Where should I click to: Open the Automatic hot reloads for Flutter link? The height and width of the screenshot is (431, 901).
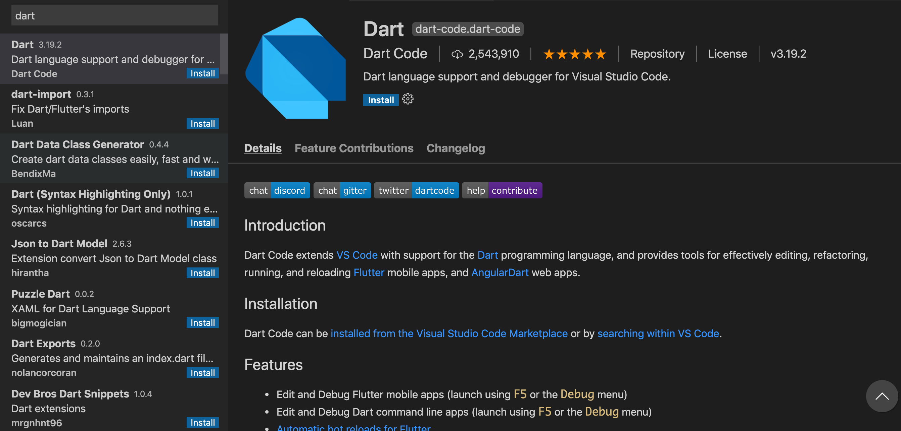[353, 428]
